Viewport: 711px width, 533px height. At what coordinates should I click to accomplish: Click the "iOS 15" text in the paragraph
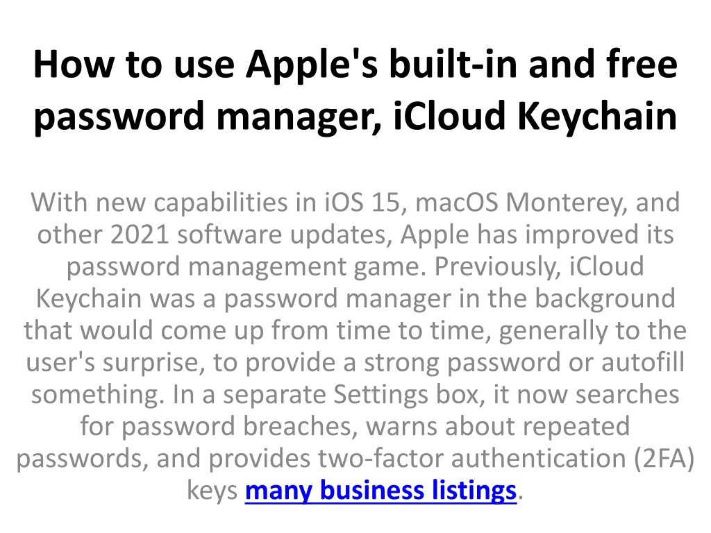tap(362, 202)
